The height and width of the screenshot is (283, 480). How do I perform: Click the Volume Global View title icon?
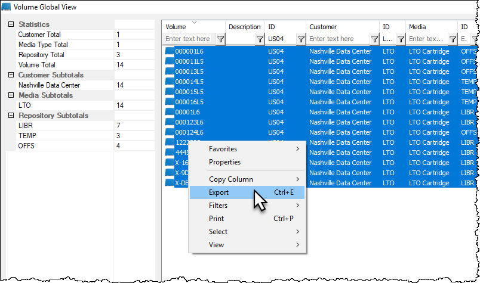pos(6,7)
